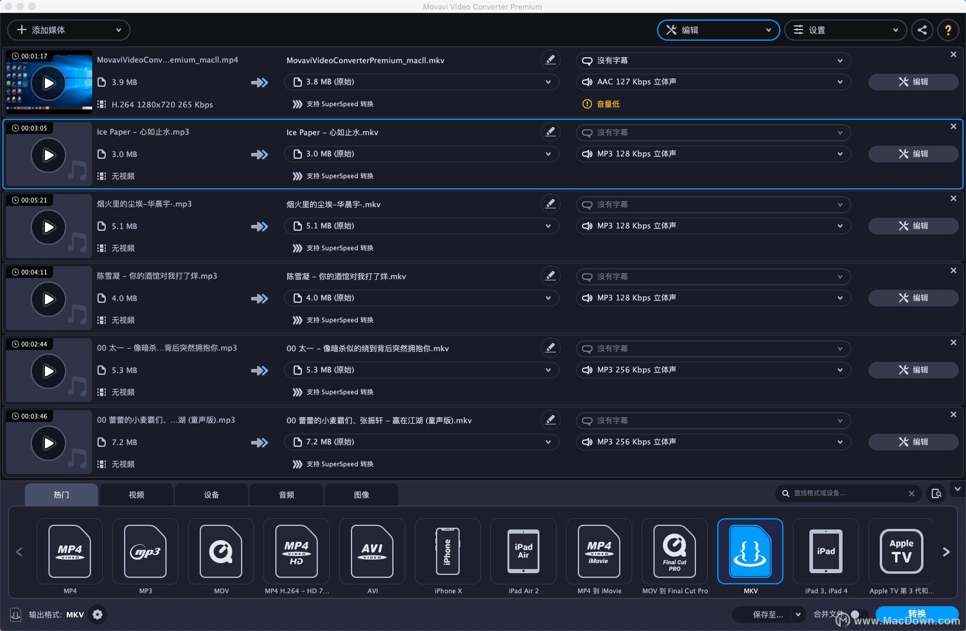Choose the MP3 format preset

pyautogui.click(x=145, y=552)
